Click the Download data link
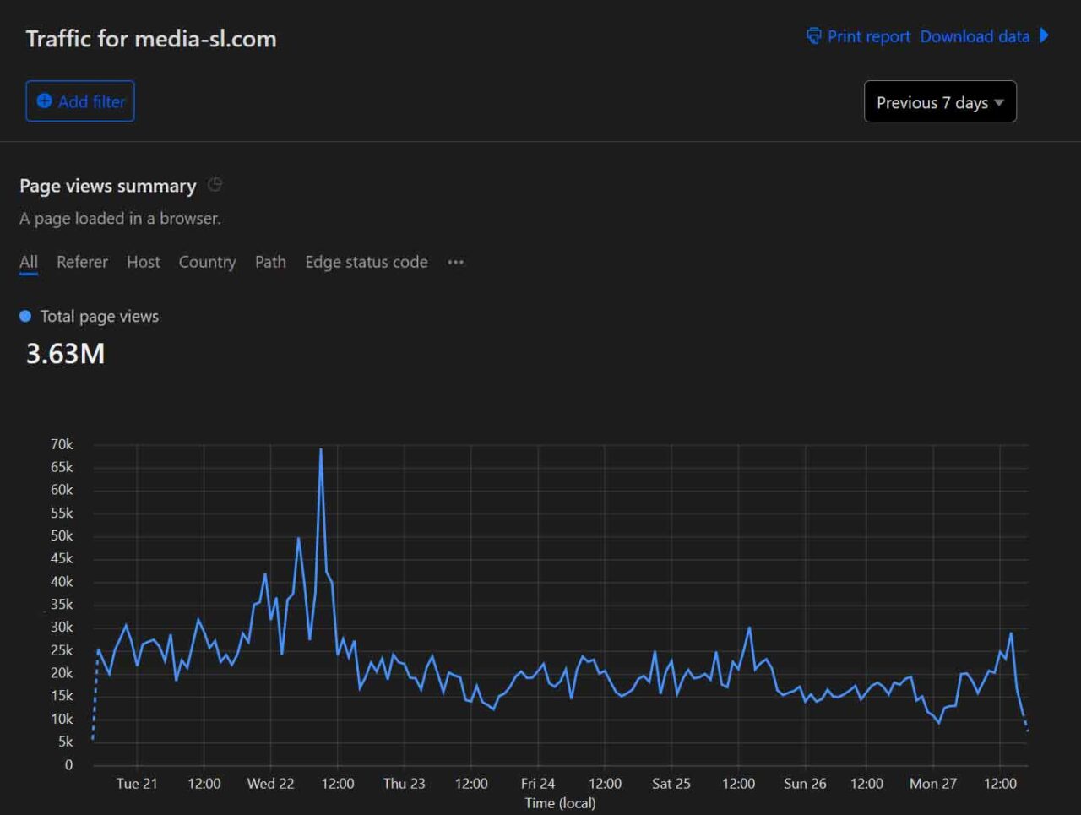Screen dimensions: 1081x815 pos(975,36)
